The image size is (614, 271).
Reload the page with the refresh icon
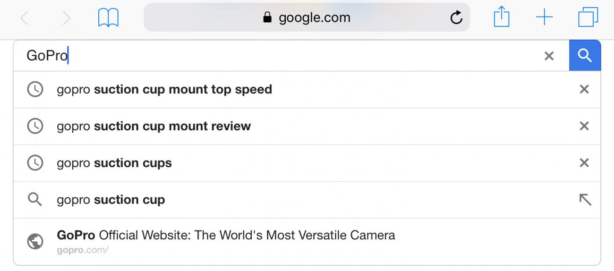pyautogui.click(x=456, y=18)
